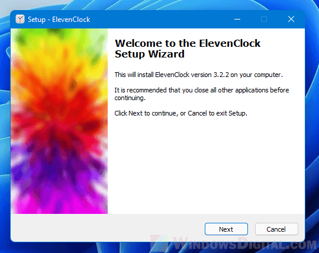Close the setup window with the X button
This screenshot has width=319, height=253.
pyautogui.click(x=291, y=20)
